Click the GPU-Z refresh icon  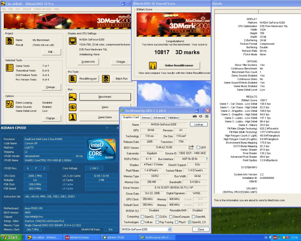tap(201, 117)
